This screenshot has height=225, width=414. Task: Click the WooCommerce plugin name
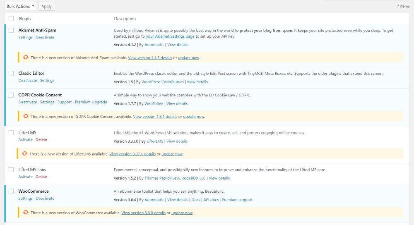click(x=34, y=191)
